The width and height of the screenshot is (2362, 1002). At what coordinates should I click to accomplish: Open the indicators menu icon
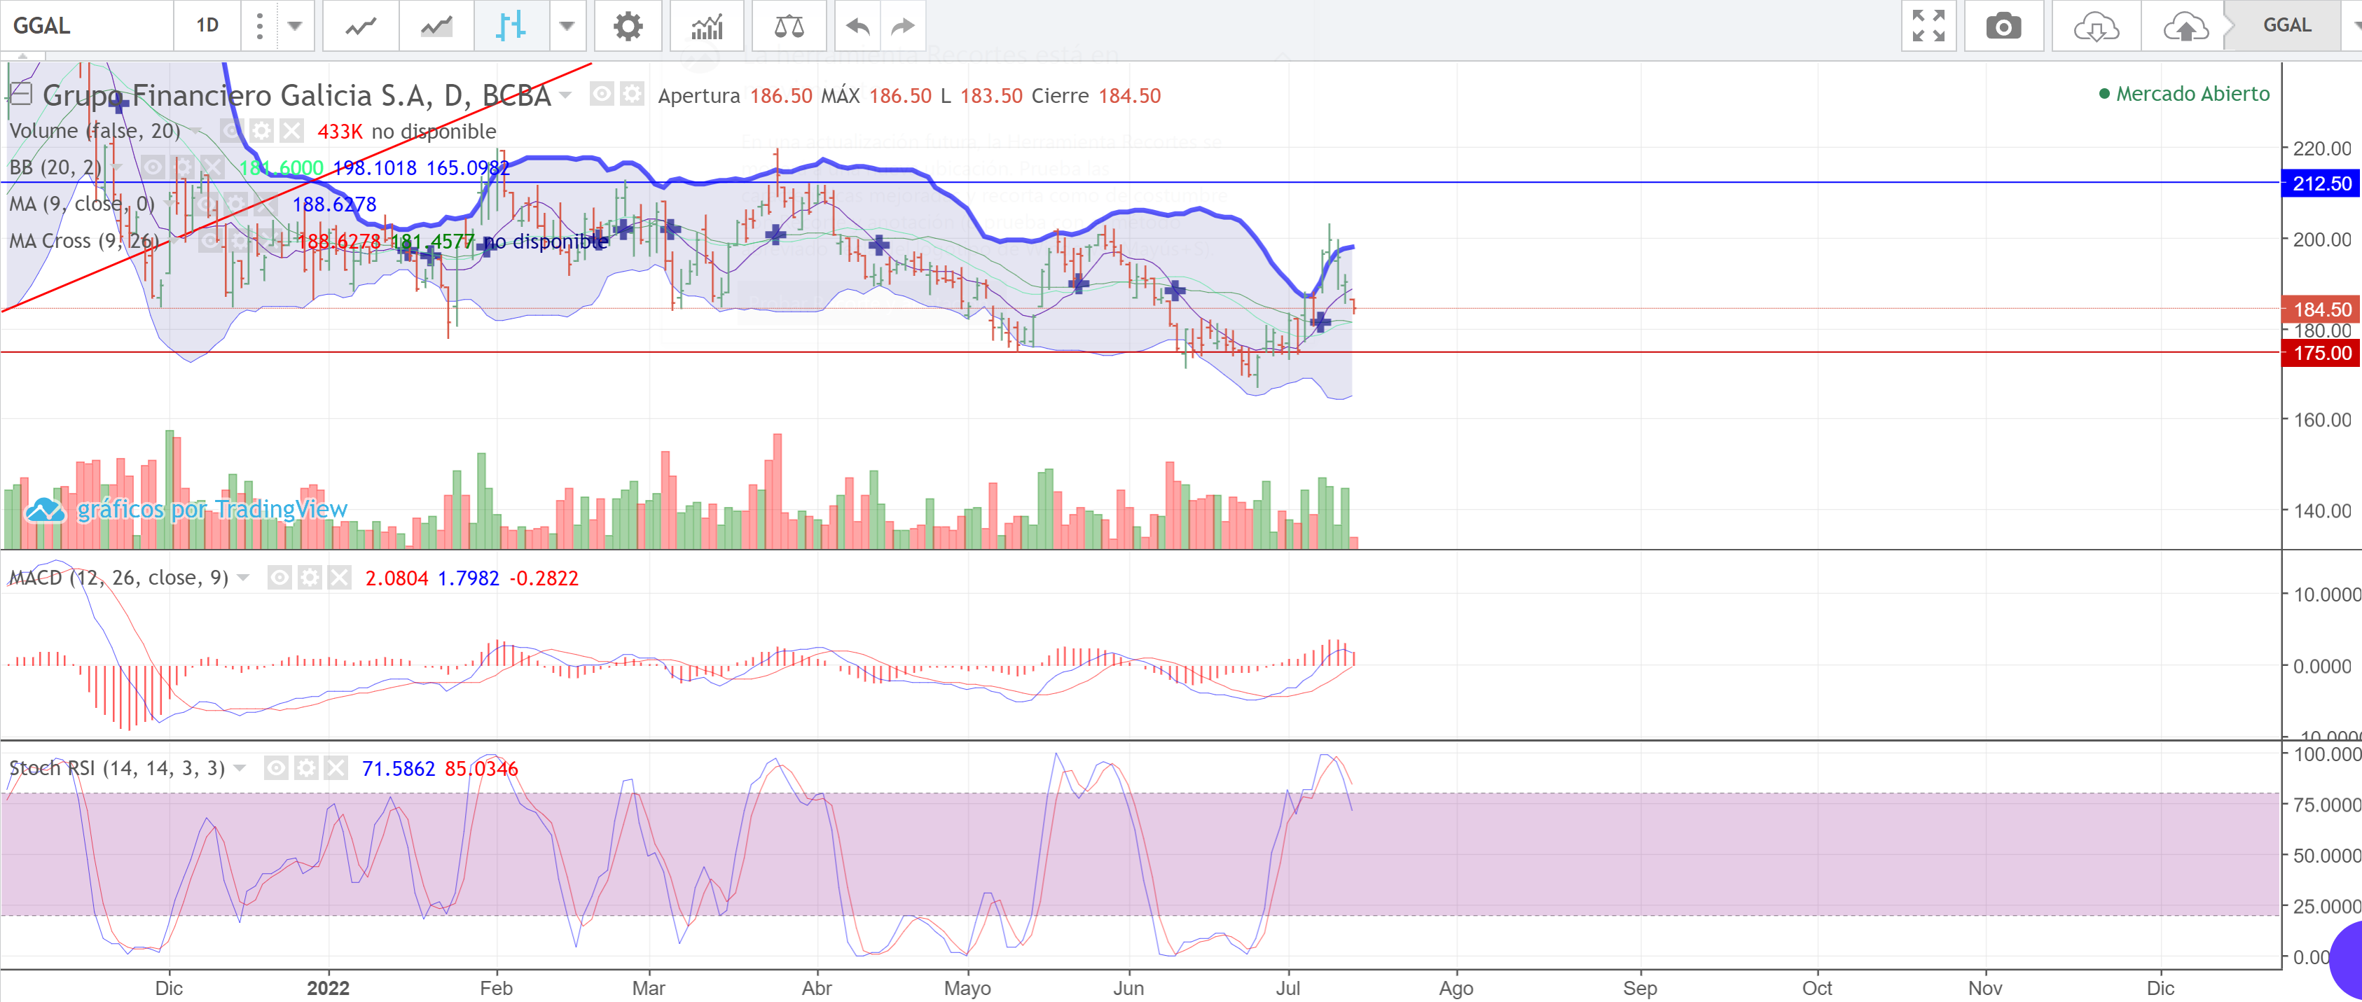[707, 26]
